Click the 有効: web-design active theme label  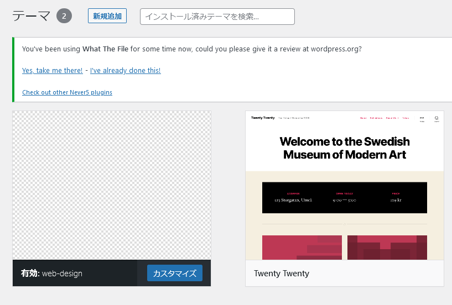click(x=51, y=274)
